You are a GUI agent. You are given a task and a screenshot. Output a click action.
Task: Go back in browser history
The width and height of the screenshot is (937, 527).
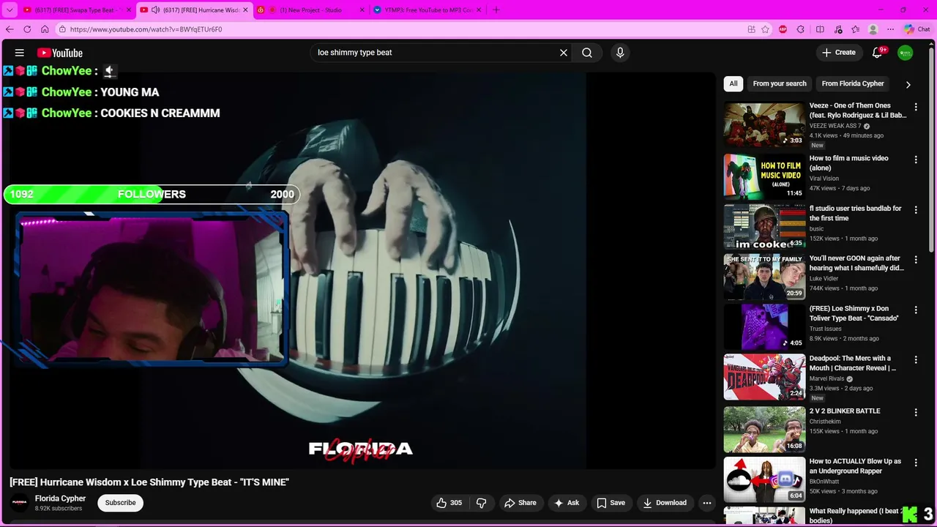pos(10,29)
